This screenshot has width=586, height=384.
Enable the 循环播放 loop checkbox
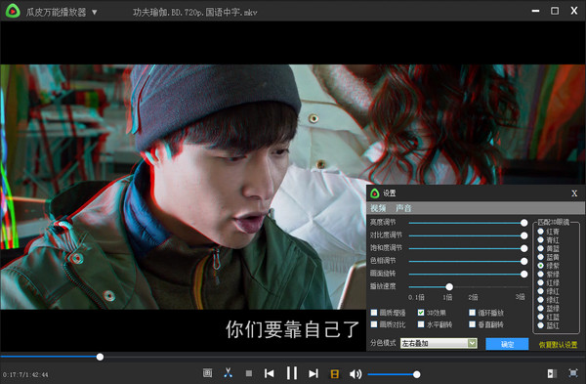pos(472,313)
